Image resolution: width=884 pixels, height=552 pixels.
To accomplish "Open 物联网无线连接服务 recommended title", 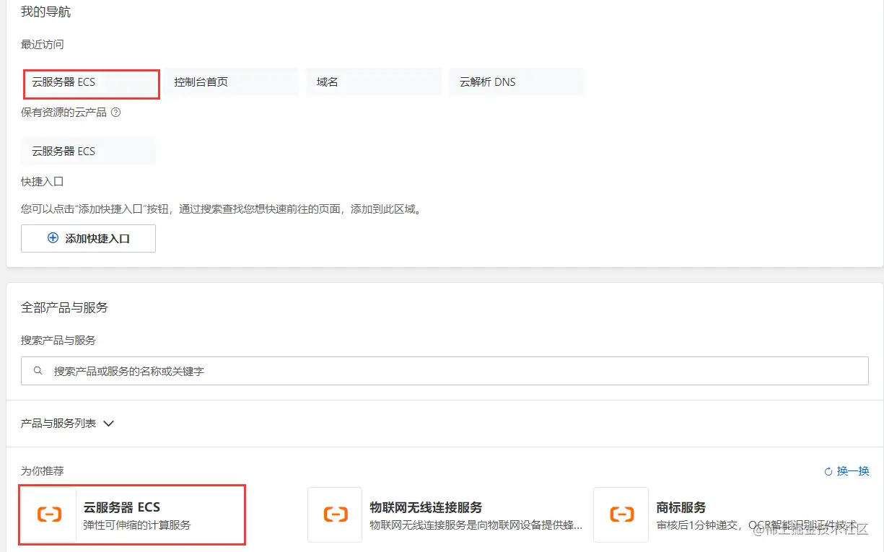I will click(426, 508).
